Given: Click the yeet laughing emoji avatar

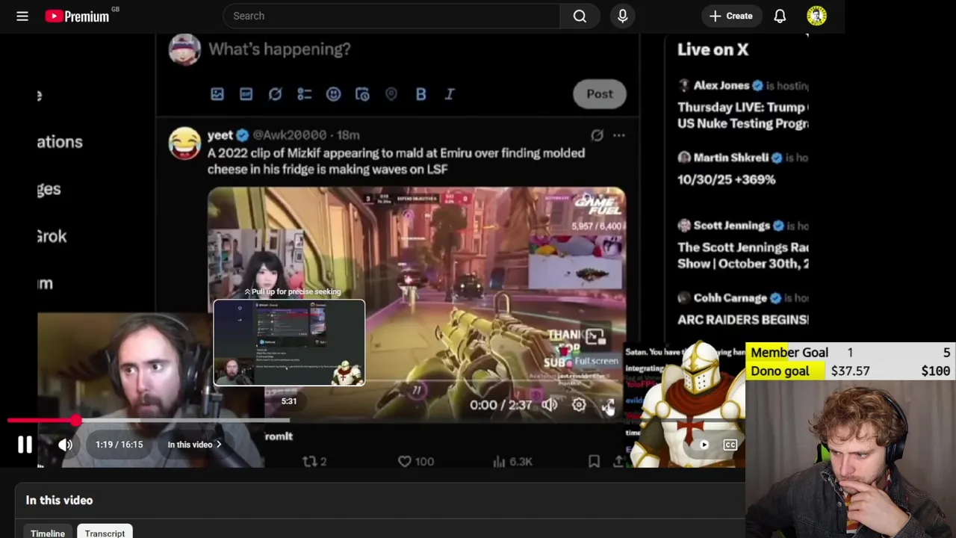Looking at the screenshot, I should coord(184,143).
